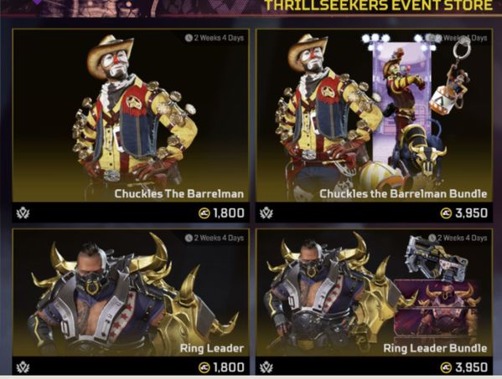Click the clock icon on Chuckles The Barrelman timer
The width and height of the screenshot is (502, 379).
[189, 38]
